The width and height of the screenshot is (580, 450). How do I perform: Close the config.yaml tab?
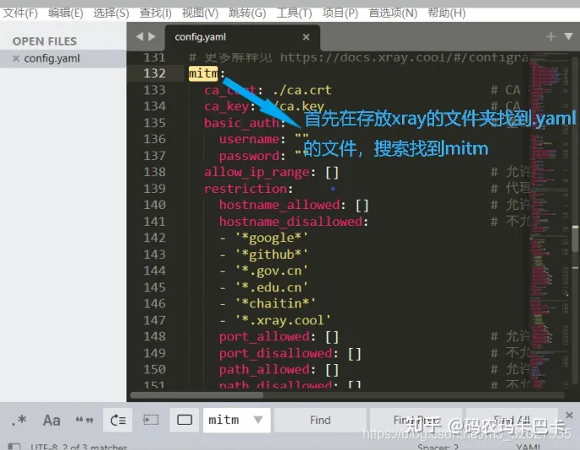click(306, 37)
